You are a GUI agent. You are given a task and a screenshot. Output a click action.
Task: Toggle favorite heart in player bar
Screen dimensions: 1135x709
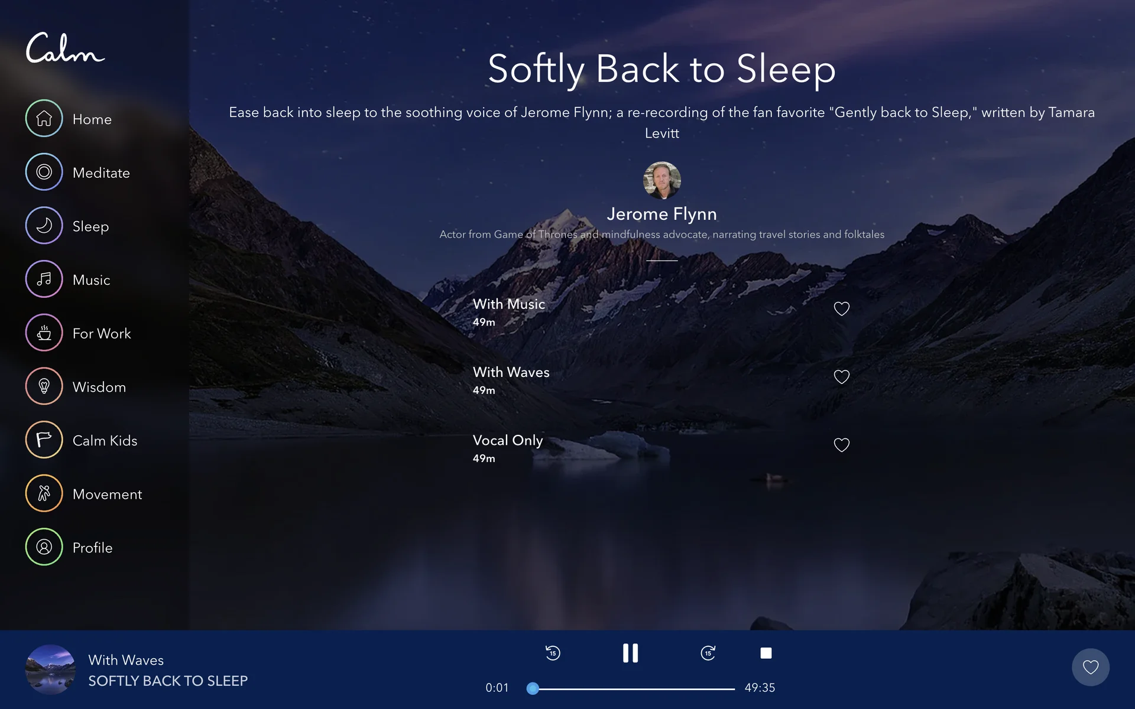tap(1090, 667)
